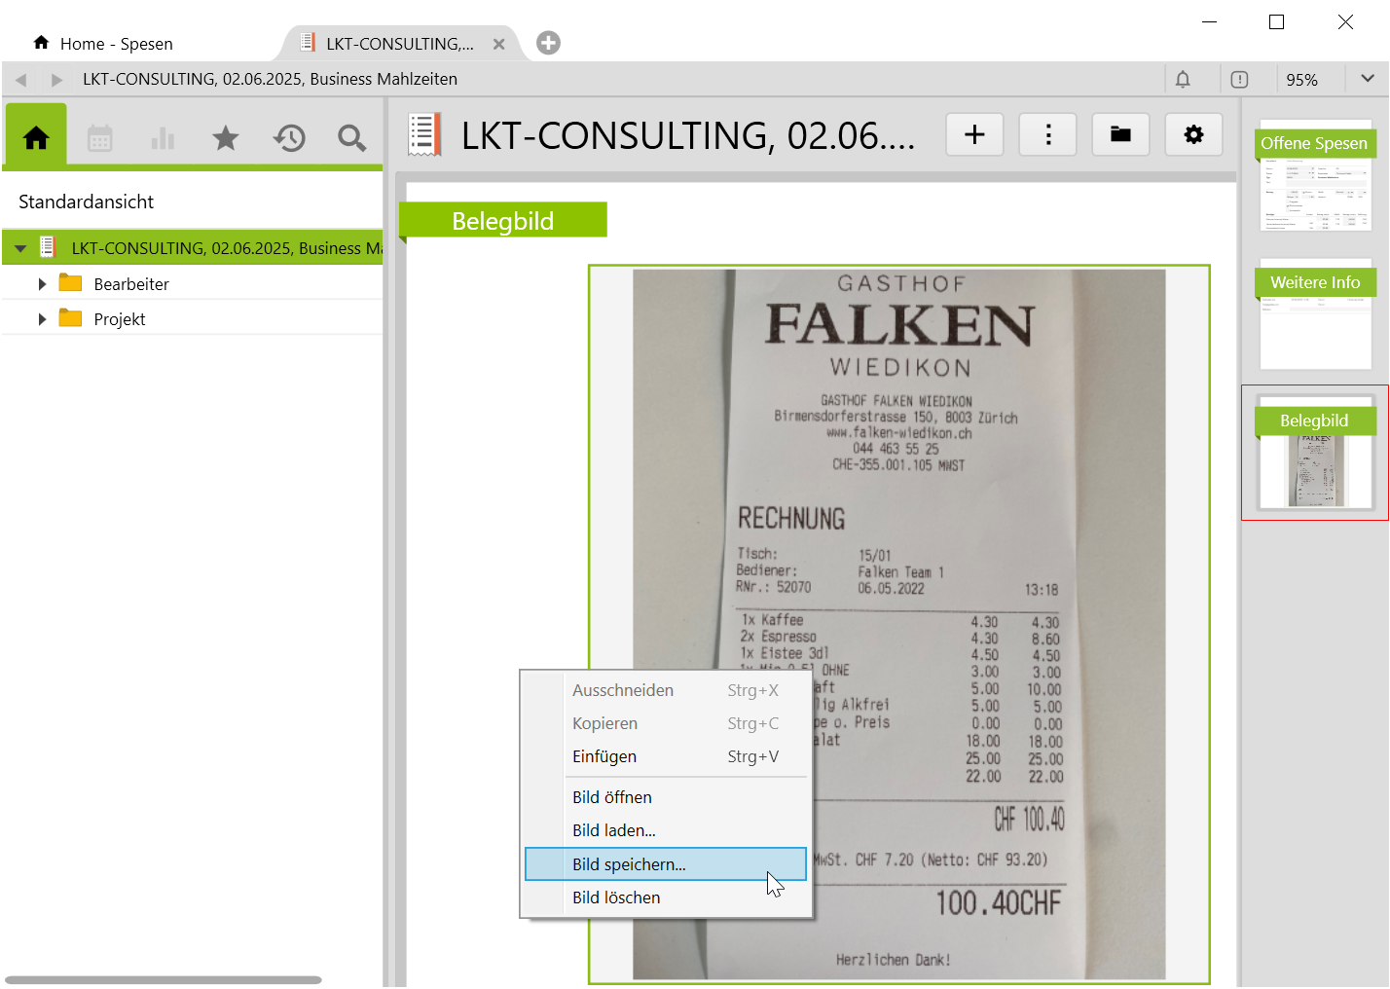Viewport: 1390px width, 989px height.
Task: Click the plus add button
Action: coord(974,134)
